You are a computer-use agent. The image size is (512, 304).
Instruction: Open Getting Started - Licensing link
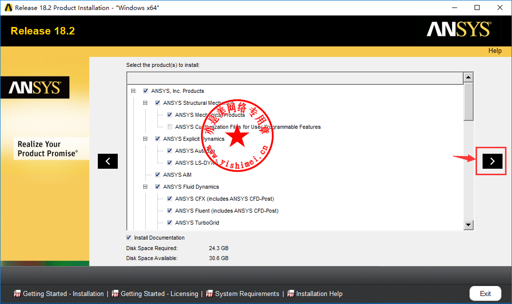[x=159, y=294]
